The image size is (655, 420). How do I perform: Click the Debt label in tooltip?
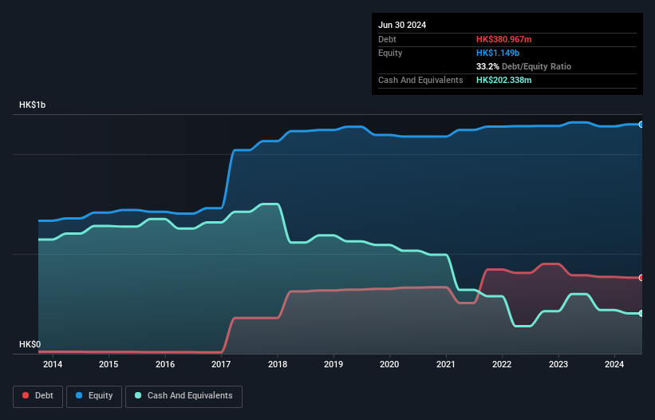[387, 39]
